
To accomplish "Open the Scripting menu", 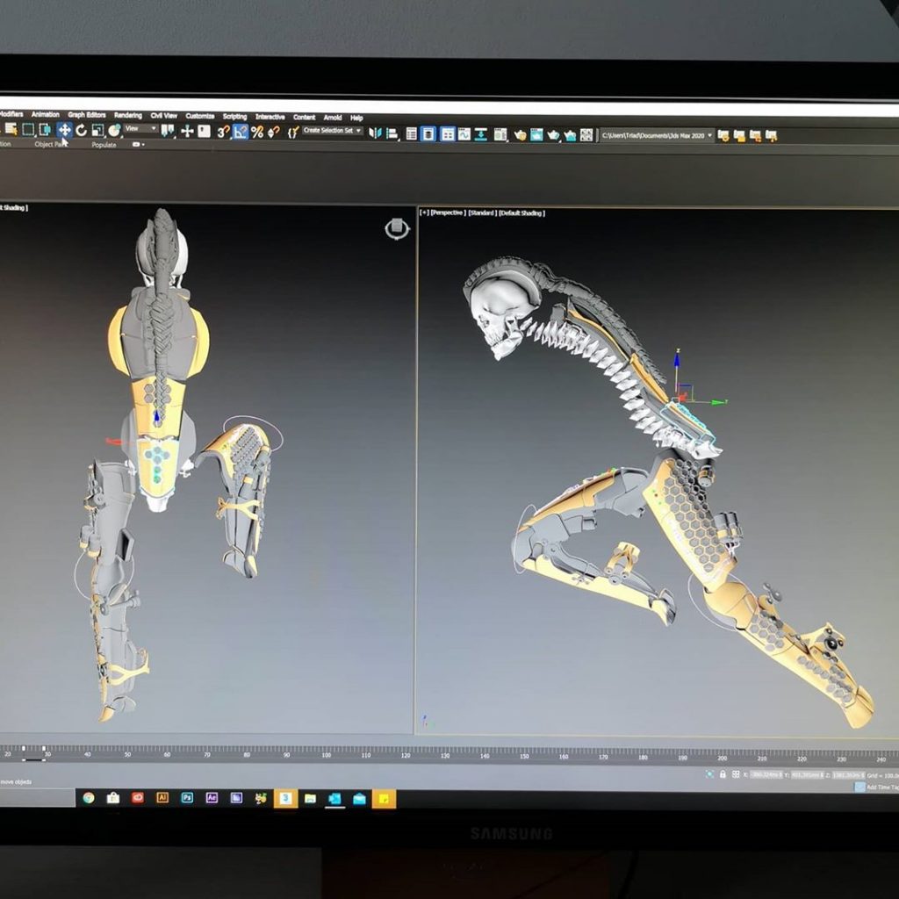I will click(x=235, y=117).
